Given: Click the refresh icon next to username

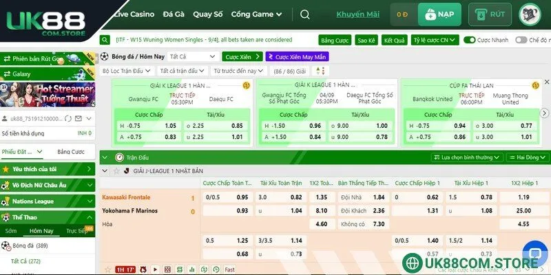Looking at the screenshot, I should [67, 118].
